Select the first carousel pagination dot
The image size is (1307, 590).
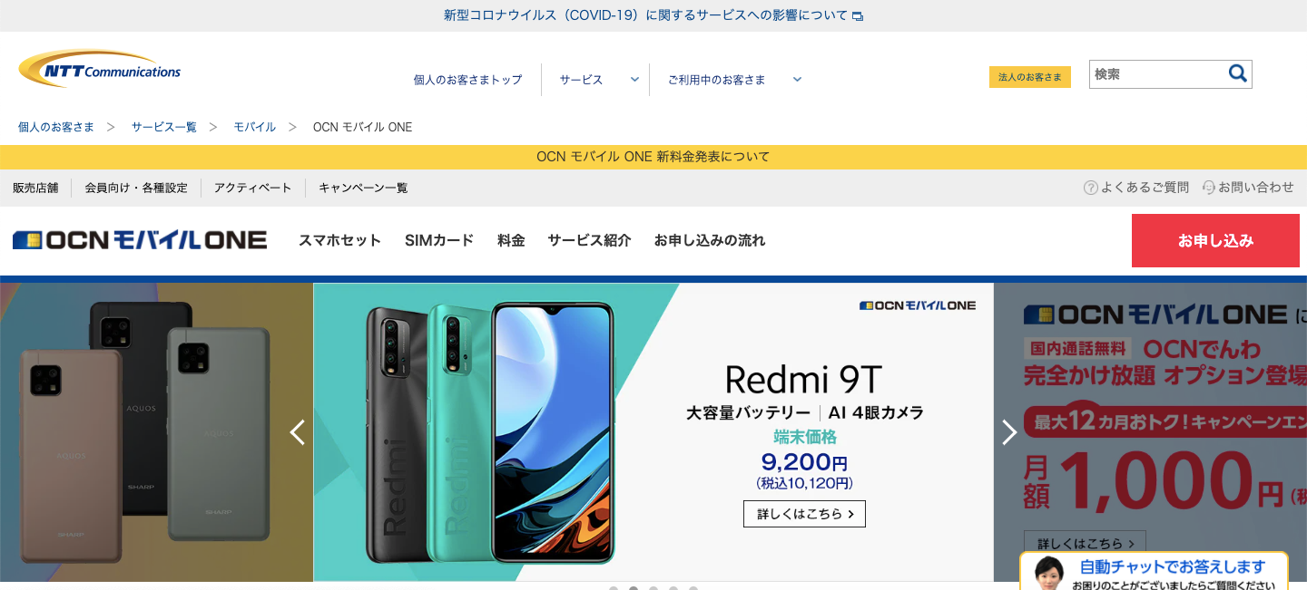point(614,588)
